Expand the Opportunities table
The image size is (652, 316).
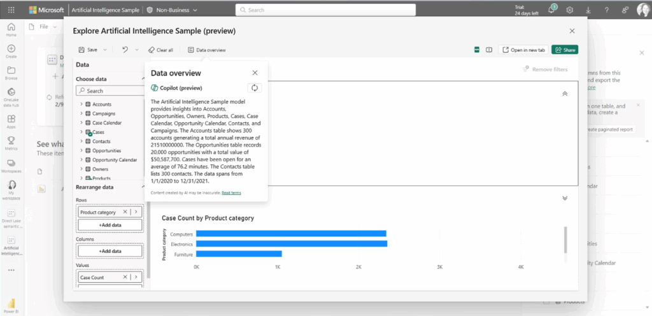click(81, 150)
